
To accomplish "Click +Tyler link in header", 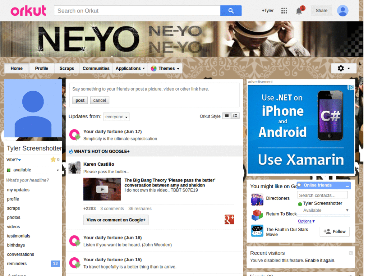I will (x=267, y=10).
